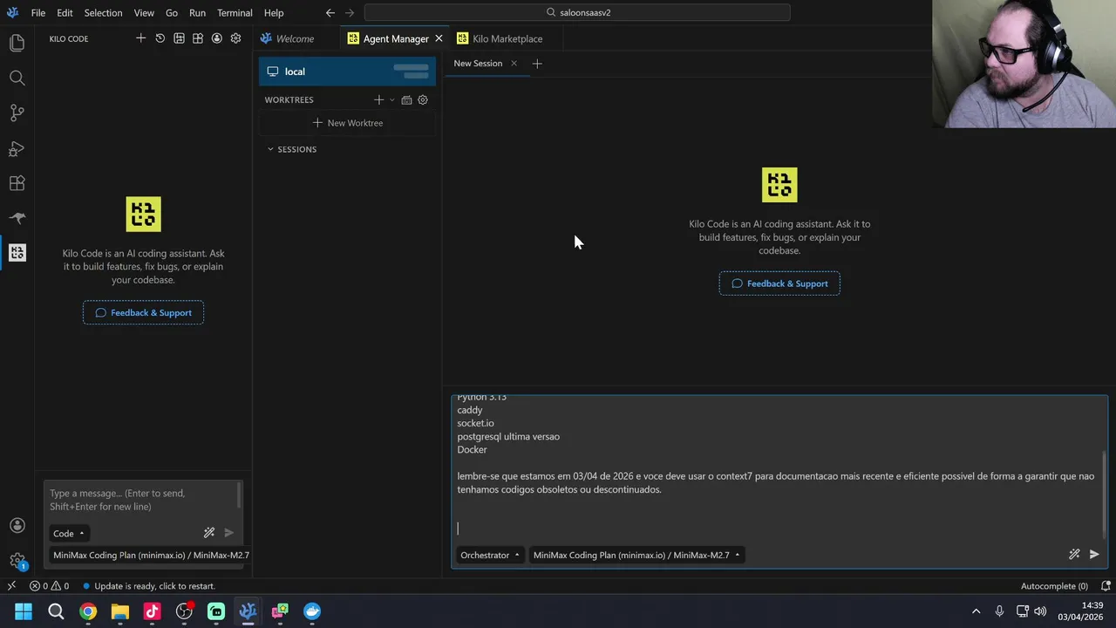Open the Help menu
Viewport: 1116px width, 628px height.
(274, 13)
